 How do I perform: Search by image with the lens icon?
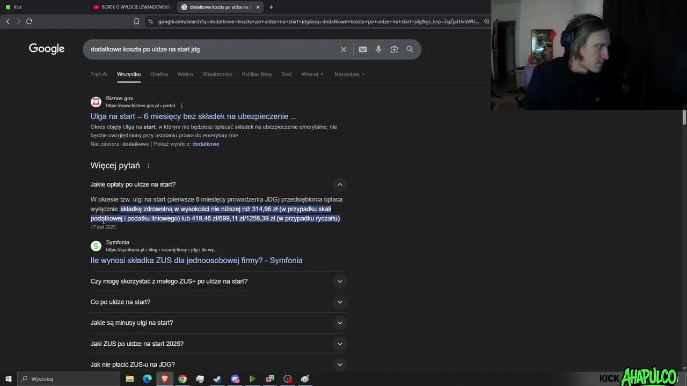(394, 49)
